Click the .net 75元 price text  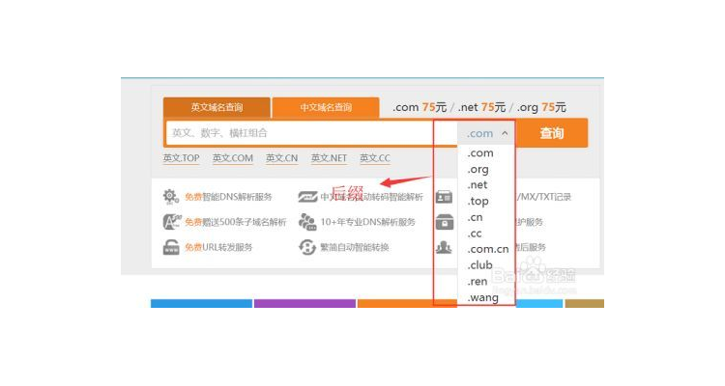(481, 107)
